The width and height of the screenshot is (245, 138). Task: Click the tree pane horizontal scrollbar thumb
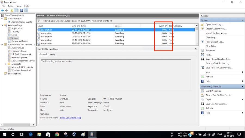click(x=17, y=125)
